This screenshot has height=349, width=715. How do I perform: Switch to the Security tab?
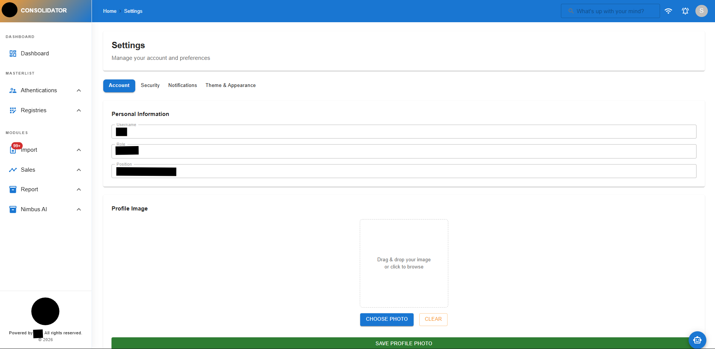[x=150, y=85]
